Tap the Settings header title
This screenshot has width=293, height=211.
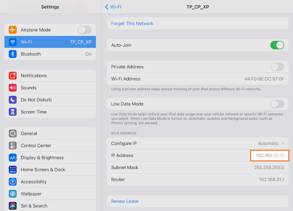tap(50, 7)
